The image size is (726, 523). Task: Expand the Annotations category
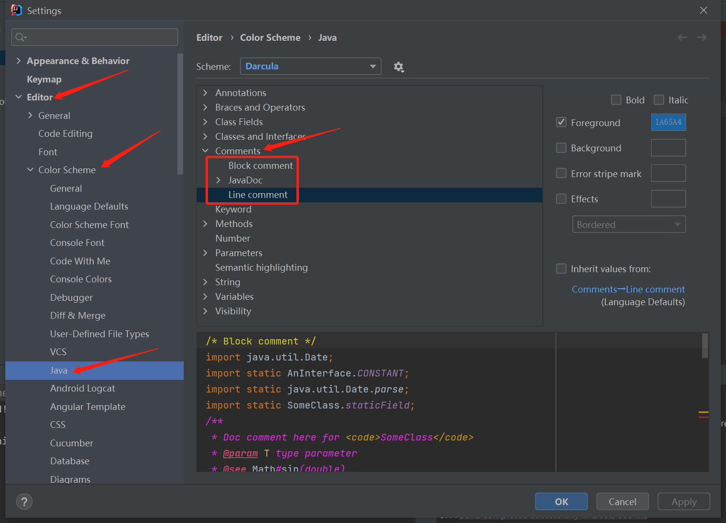[205, 93]
